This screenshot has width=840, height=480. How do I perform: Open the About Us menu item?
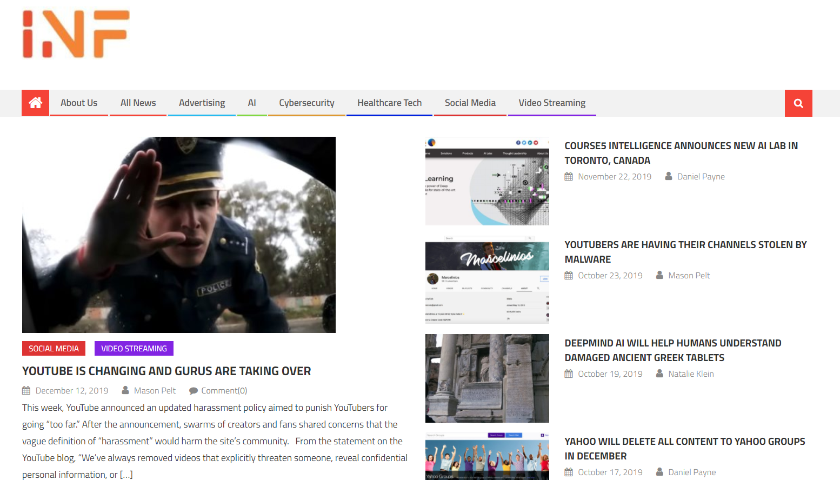click(x=79, y=103)
